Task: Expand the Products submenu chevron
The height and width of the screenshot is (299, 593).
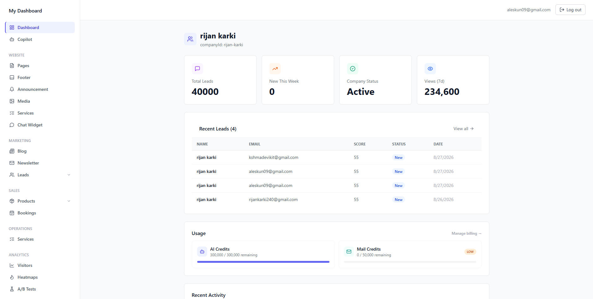Action: (x=69, y=201)
